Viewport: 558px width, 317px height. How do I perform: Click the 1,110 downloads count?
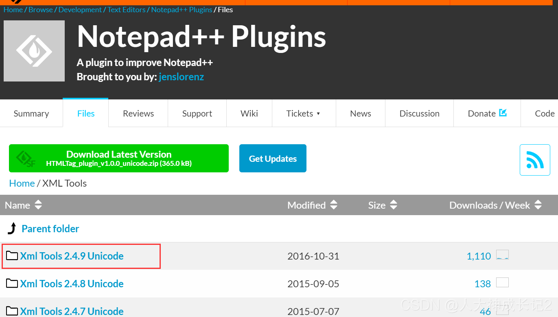[479, 256]
